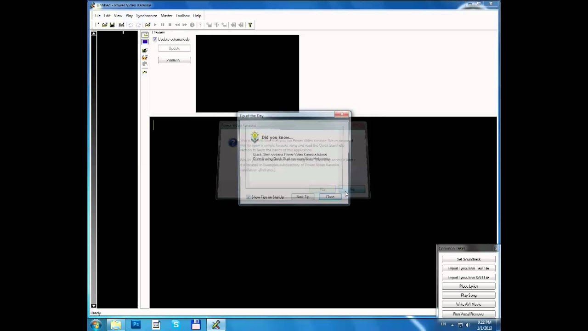Click the Open file toolbar icon
Viewport: 588px width, 331px height.
(105, 25)
